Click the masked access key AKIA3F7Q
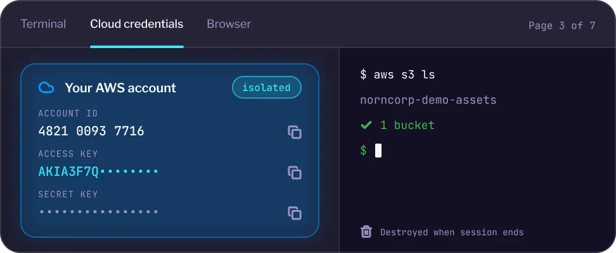The height and width of the screenshot is (253, 616). point(98,171)
